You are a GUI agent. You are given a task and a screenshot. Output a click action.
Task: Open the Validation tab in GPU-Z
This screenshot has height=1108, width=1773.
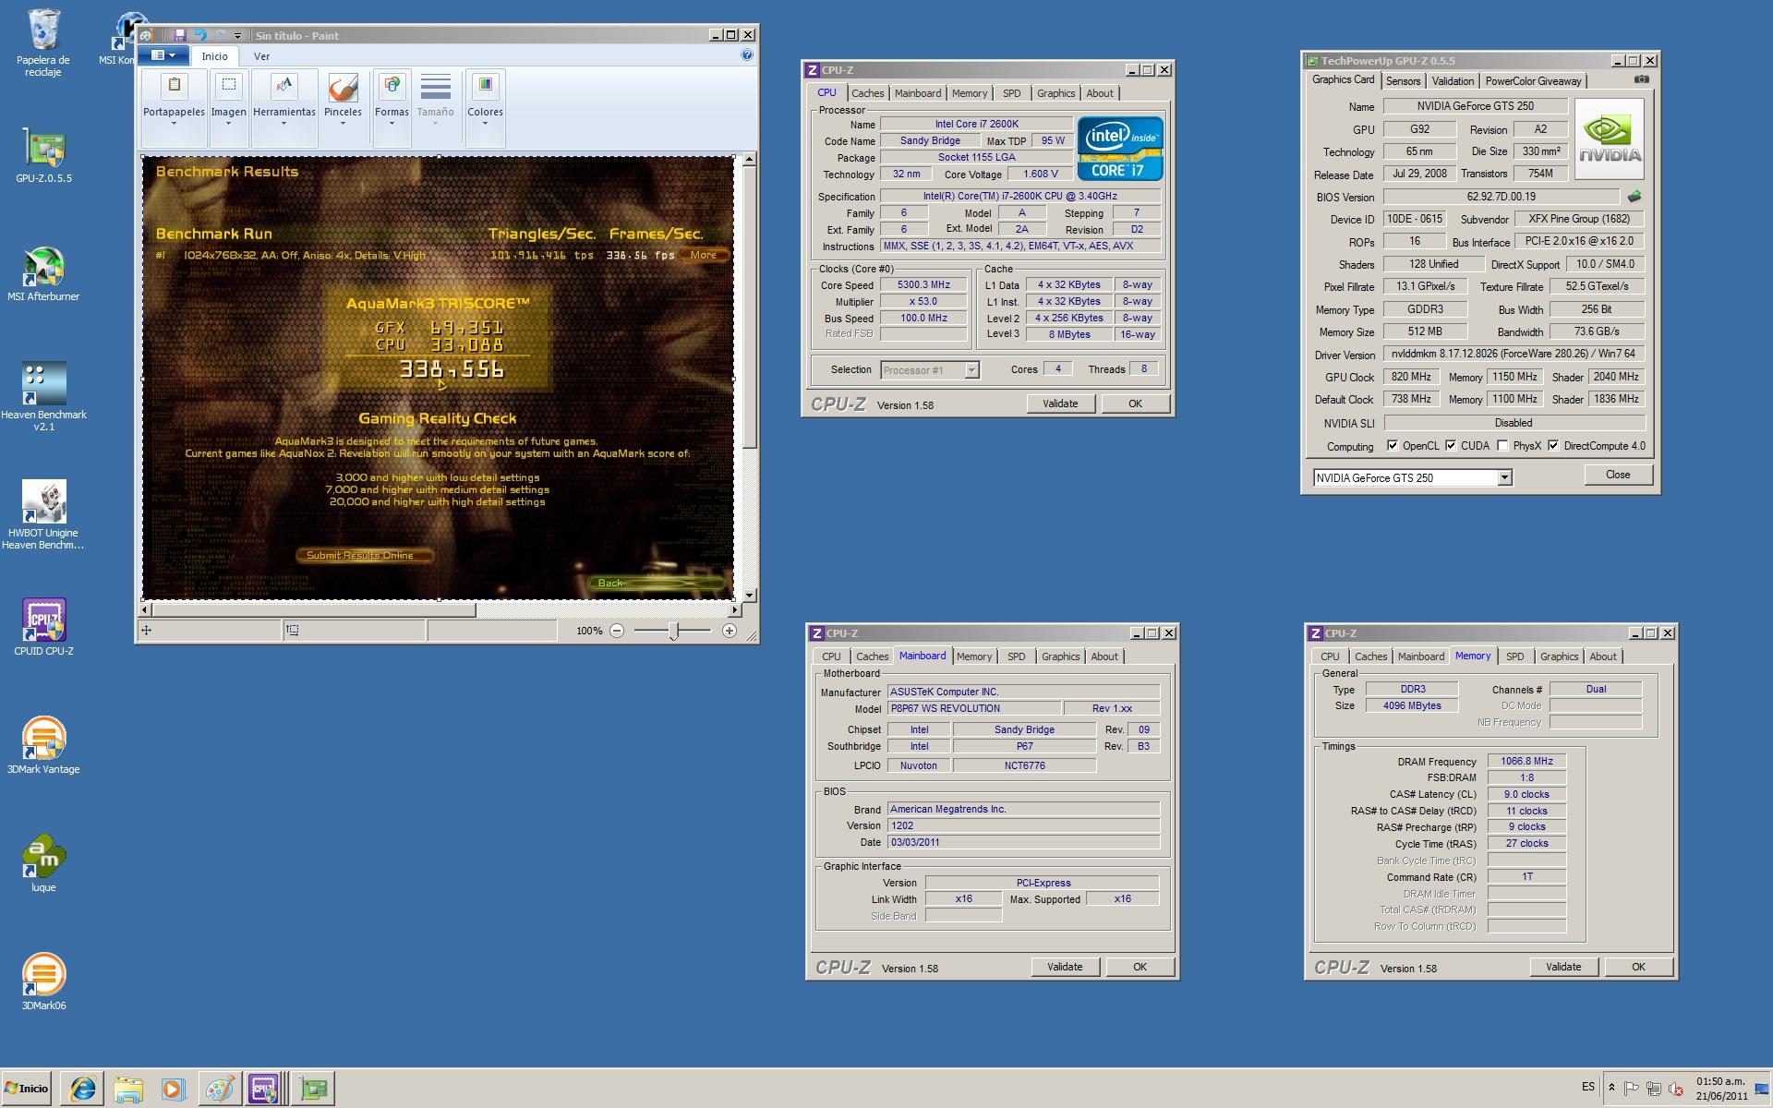point(1453,81)
